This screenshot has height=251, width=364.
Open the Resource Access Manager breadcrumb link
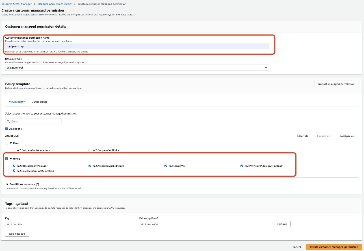[16, 4]
